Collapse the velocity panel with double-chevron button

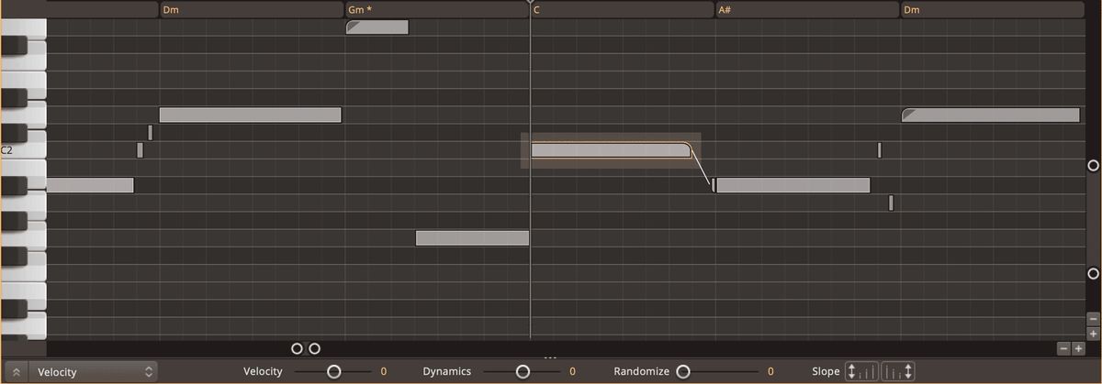[x=16, y=372]
